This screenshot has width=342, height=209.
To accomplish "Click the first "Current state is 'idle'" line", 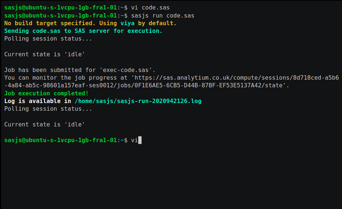I will pyautogui.click(x=44, y=54).
